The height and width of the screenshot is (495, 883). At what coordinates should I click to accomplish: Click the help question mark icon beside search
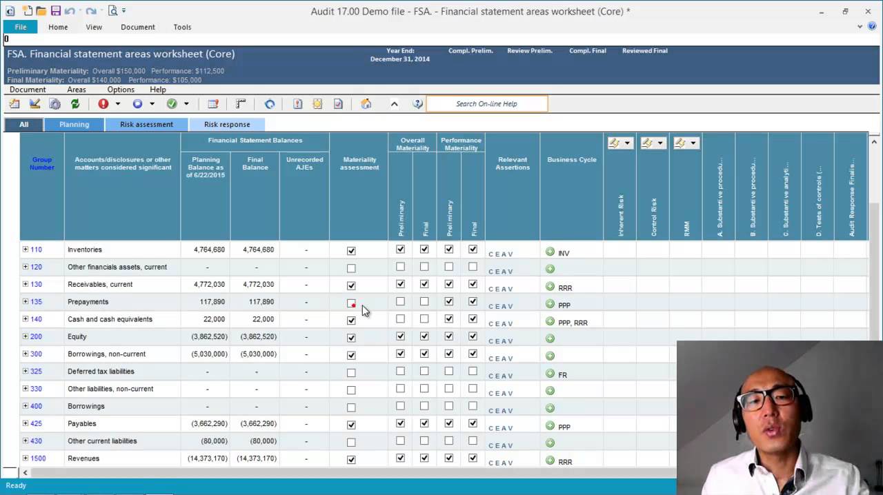[x=417, y=104]
